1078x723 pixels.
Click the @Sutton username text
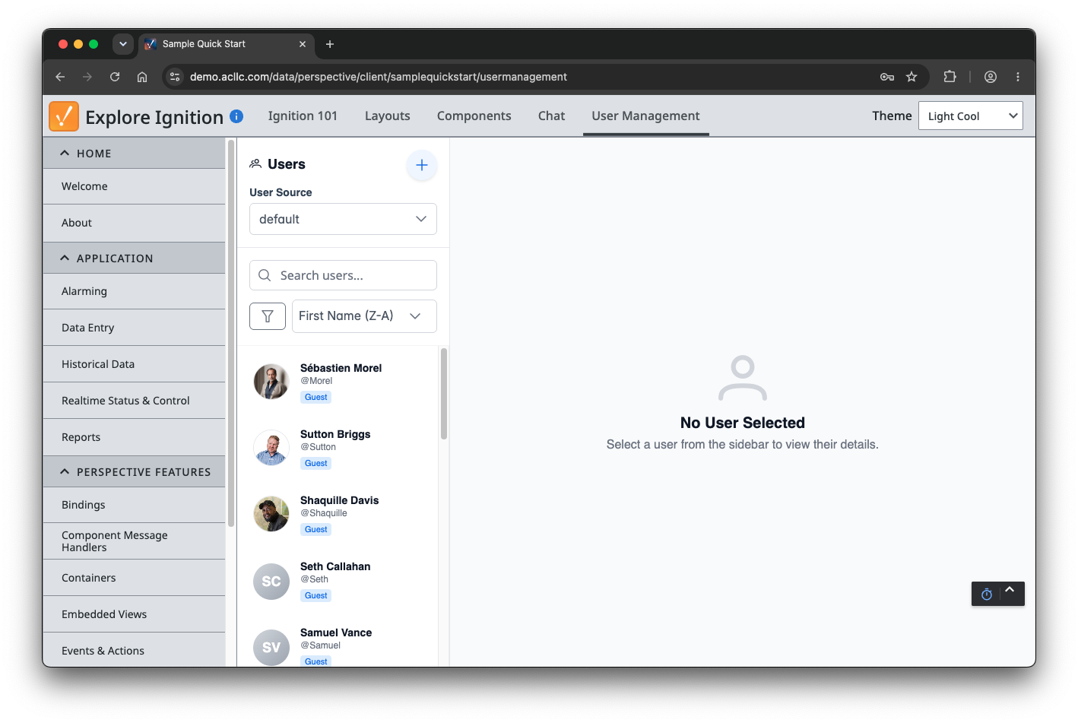[318, 447]
